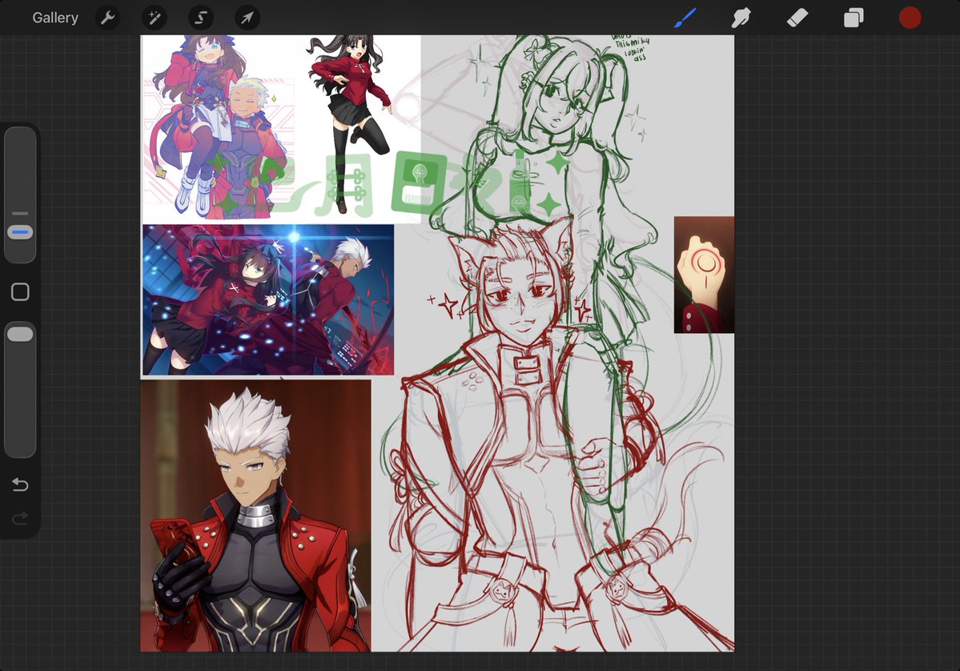The width and height of the screenshot is (960, 671).
Task: Open the Actions wrench menu
Action: (108, 18)
